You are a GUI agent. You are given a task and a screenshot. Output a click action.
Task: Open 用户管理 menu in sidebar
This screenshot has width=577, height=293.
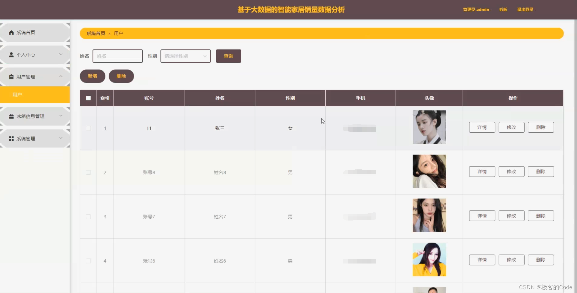(35, 77)
